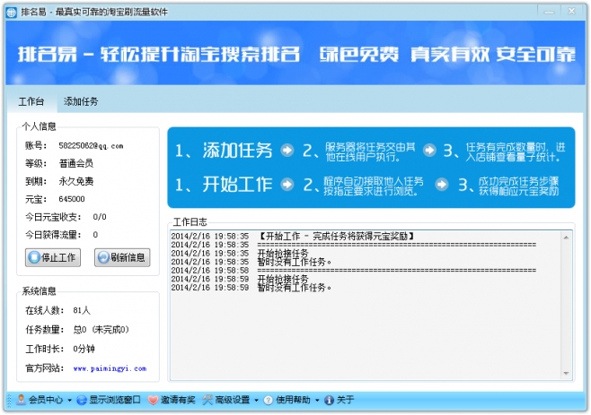Click the 使用帮助 question mark icon
This screenshot has width=591, height=415.
click(268, 401)
